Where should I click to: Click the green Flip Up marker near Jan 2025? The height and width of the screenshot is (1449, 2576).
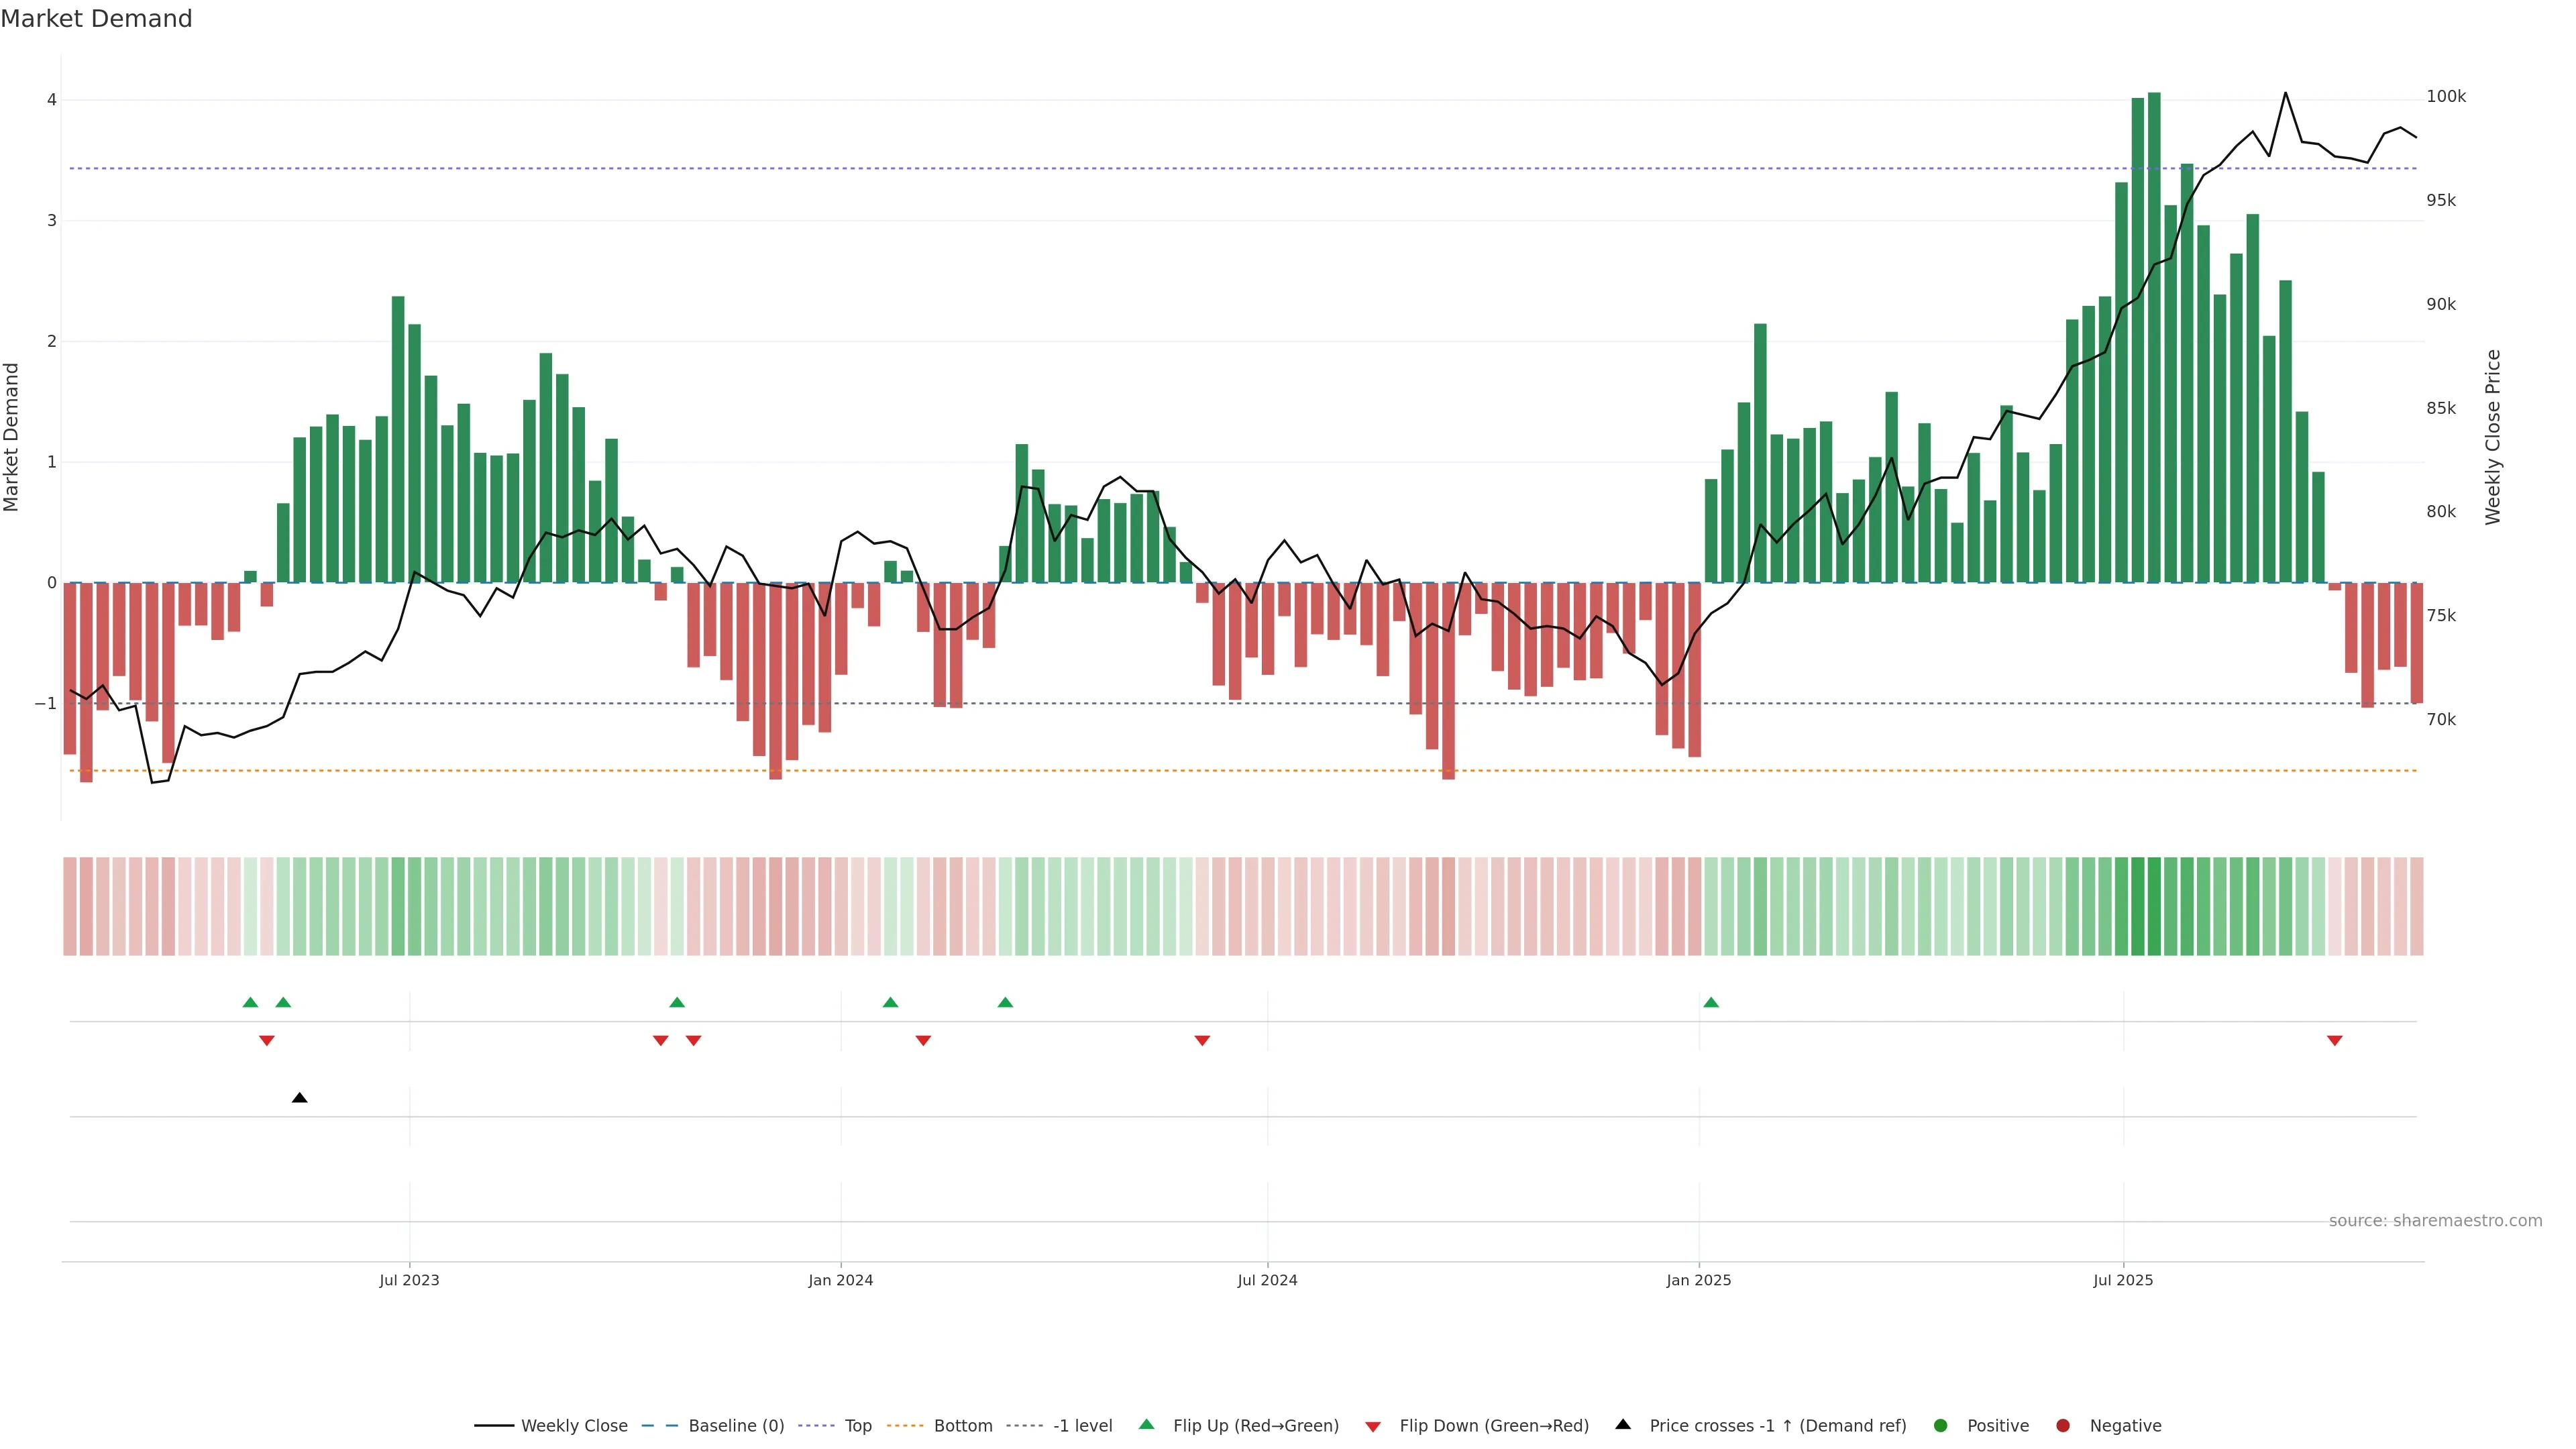point(1711,1002)
